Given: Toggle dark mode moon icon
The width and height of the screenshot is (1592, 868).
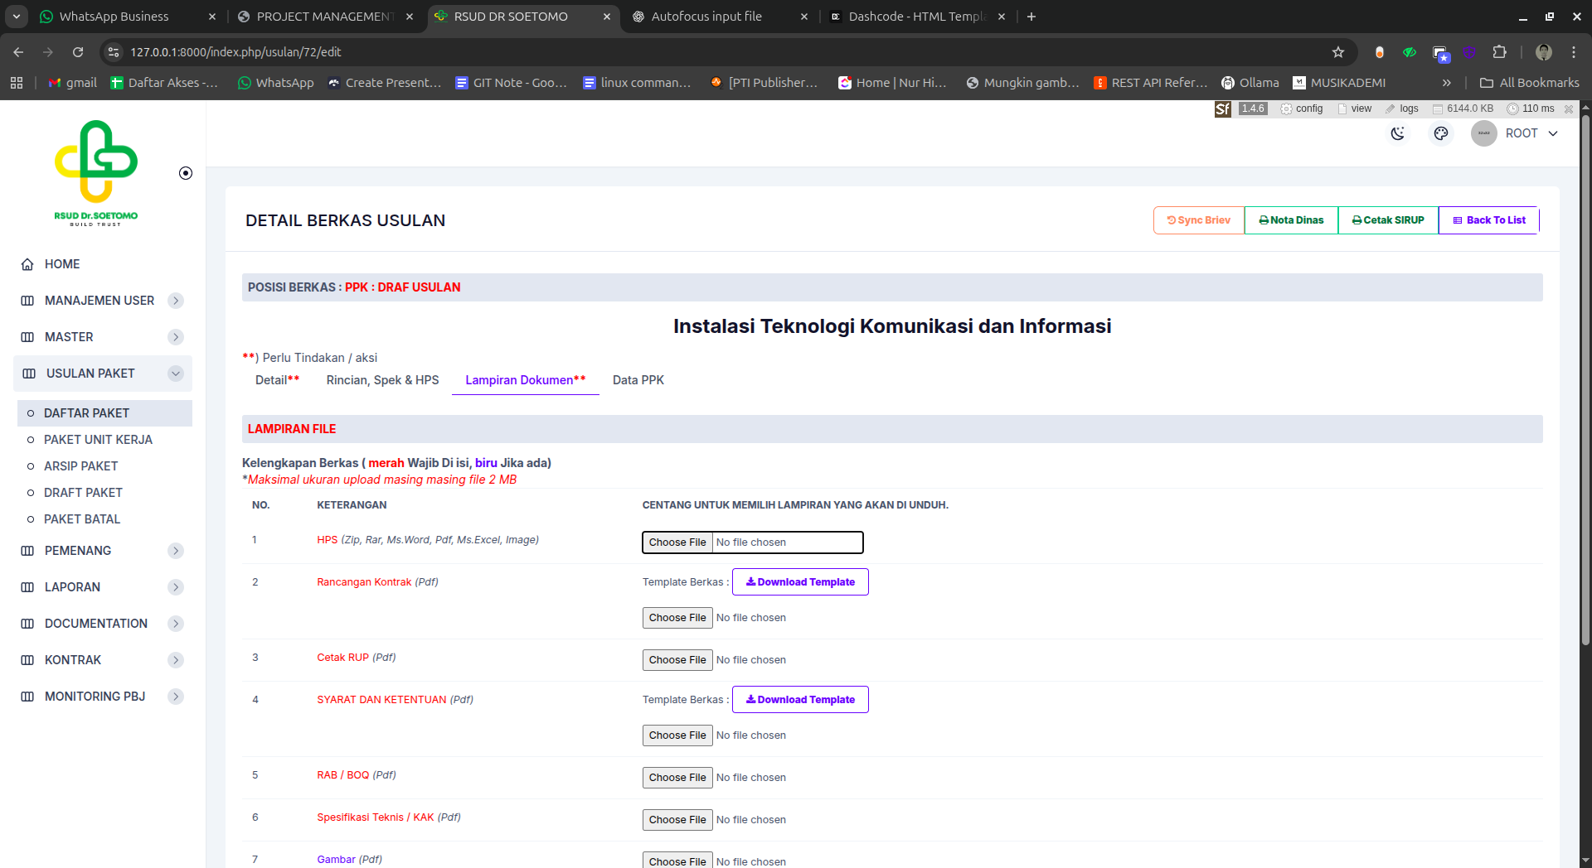Looking at the screenshot, I should coord(1398,133).
